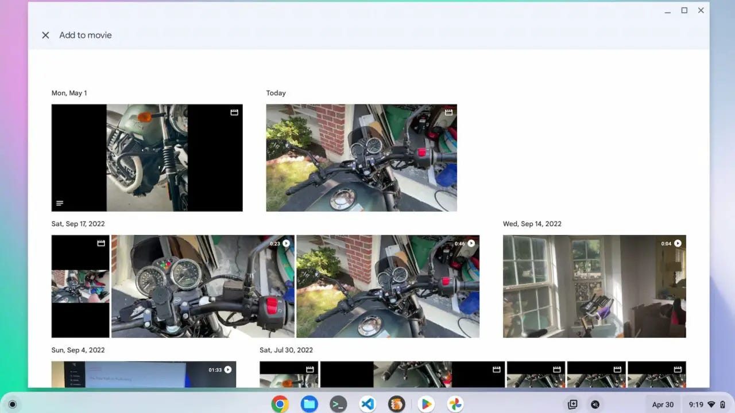Open the Play Store from the shelf

tap(426, 404)
